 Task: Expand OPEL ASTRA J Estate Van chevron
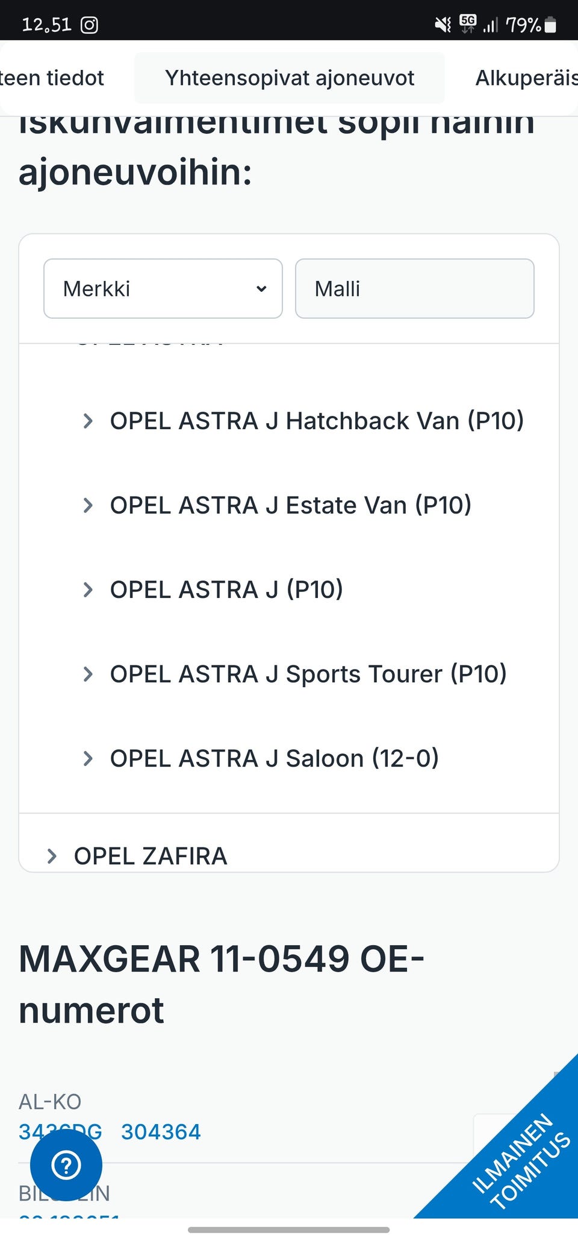pyautogui.click(x=88, y=505)
